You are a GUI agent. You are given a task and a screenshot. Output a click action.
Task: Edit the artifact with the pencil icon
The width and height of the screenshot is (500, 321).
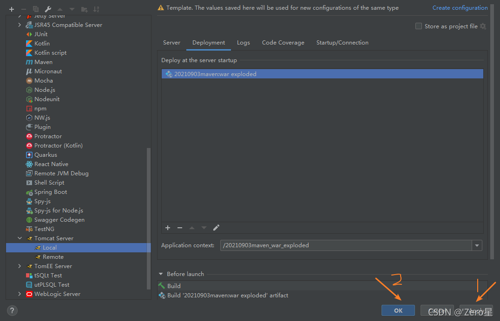click(x=216, y=228)
